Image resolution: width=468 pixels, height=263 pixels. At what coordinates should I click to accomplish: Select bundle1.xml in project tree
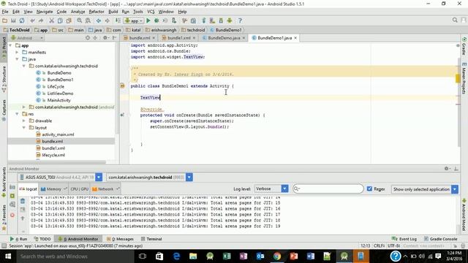(x=53, y=148)
